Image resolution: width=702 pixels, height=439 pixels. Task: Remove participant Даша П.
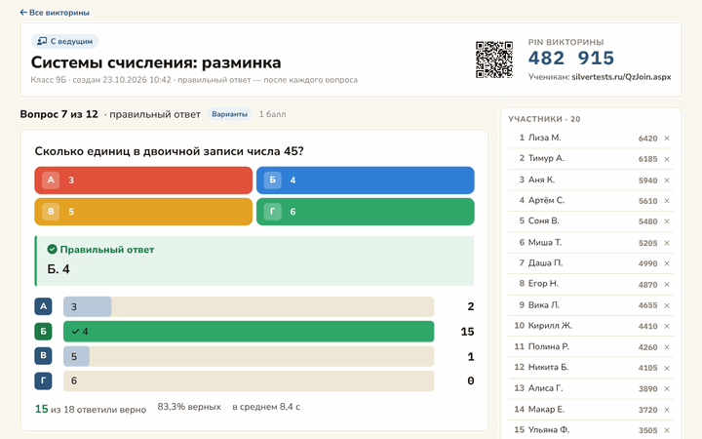(667, 263)
